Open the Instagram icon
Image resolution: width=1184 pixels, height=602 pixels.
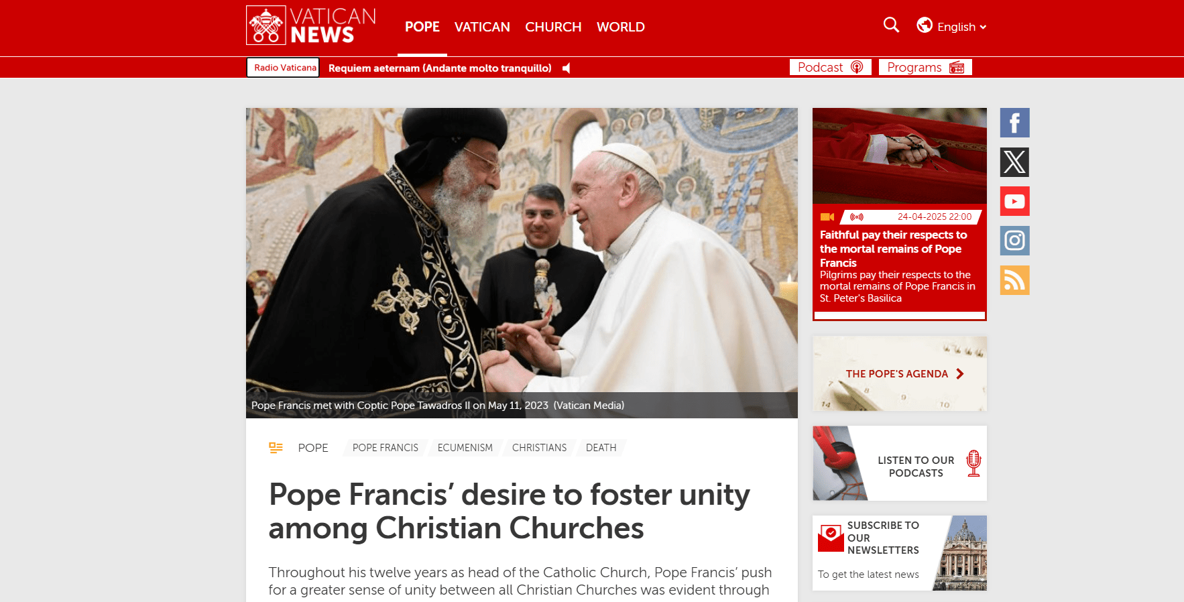pyautogui.click(x=1014, y=241)
